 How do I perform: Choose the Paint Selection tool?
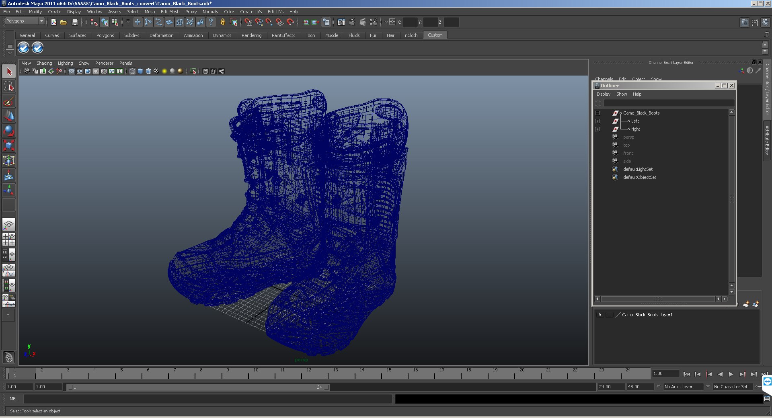pyautogui.click(x=9, y=101)
